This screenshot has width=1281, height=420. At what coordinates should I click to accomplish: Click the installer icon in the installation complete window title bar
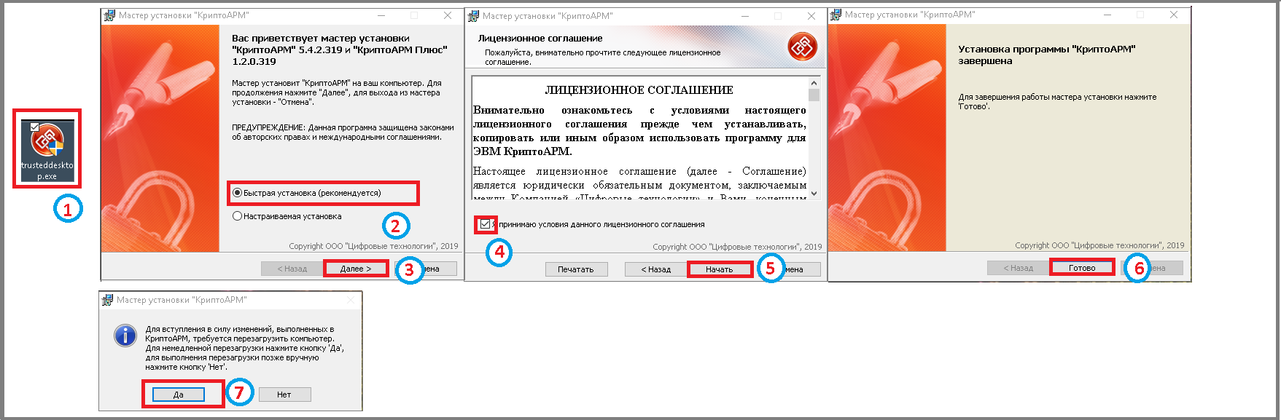tap(836, 15)
